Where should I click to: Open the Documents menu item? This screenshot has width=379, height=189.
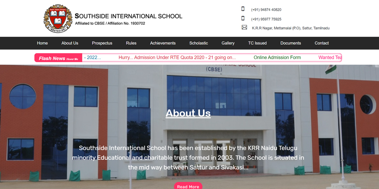tap(291, 43)
